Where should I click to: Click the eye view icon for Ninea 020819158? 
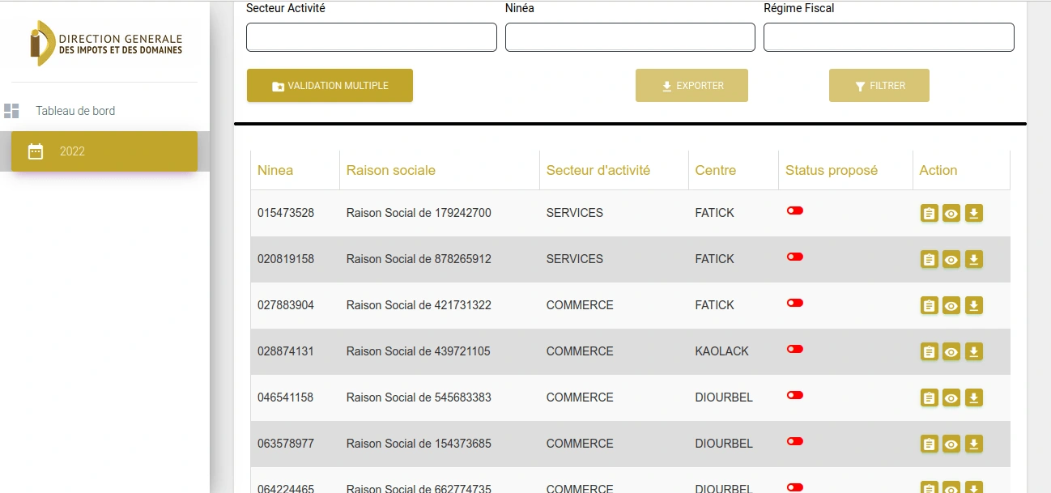coord(951,260)
